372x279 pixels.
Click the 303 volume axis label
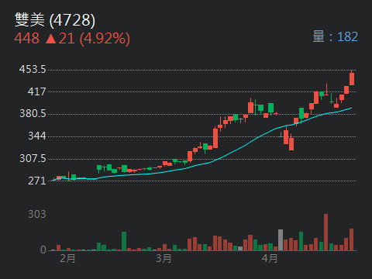point(37,214)
